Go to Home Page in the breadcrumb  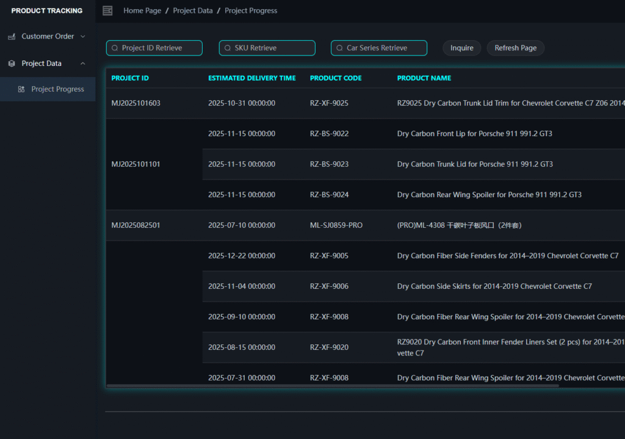pyautogui.click(x=142, y=10)
